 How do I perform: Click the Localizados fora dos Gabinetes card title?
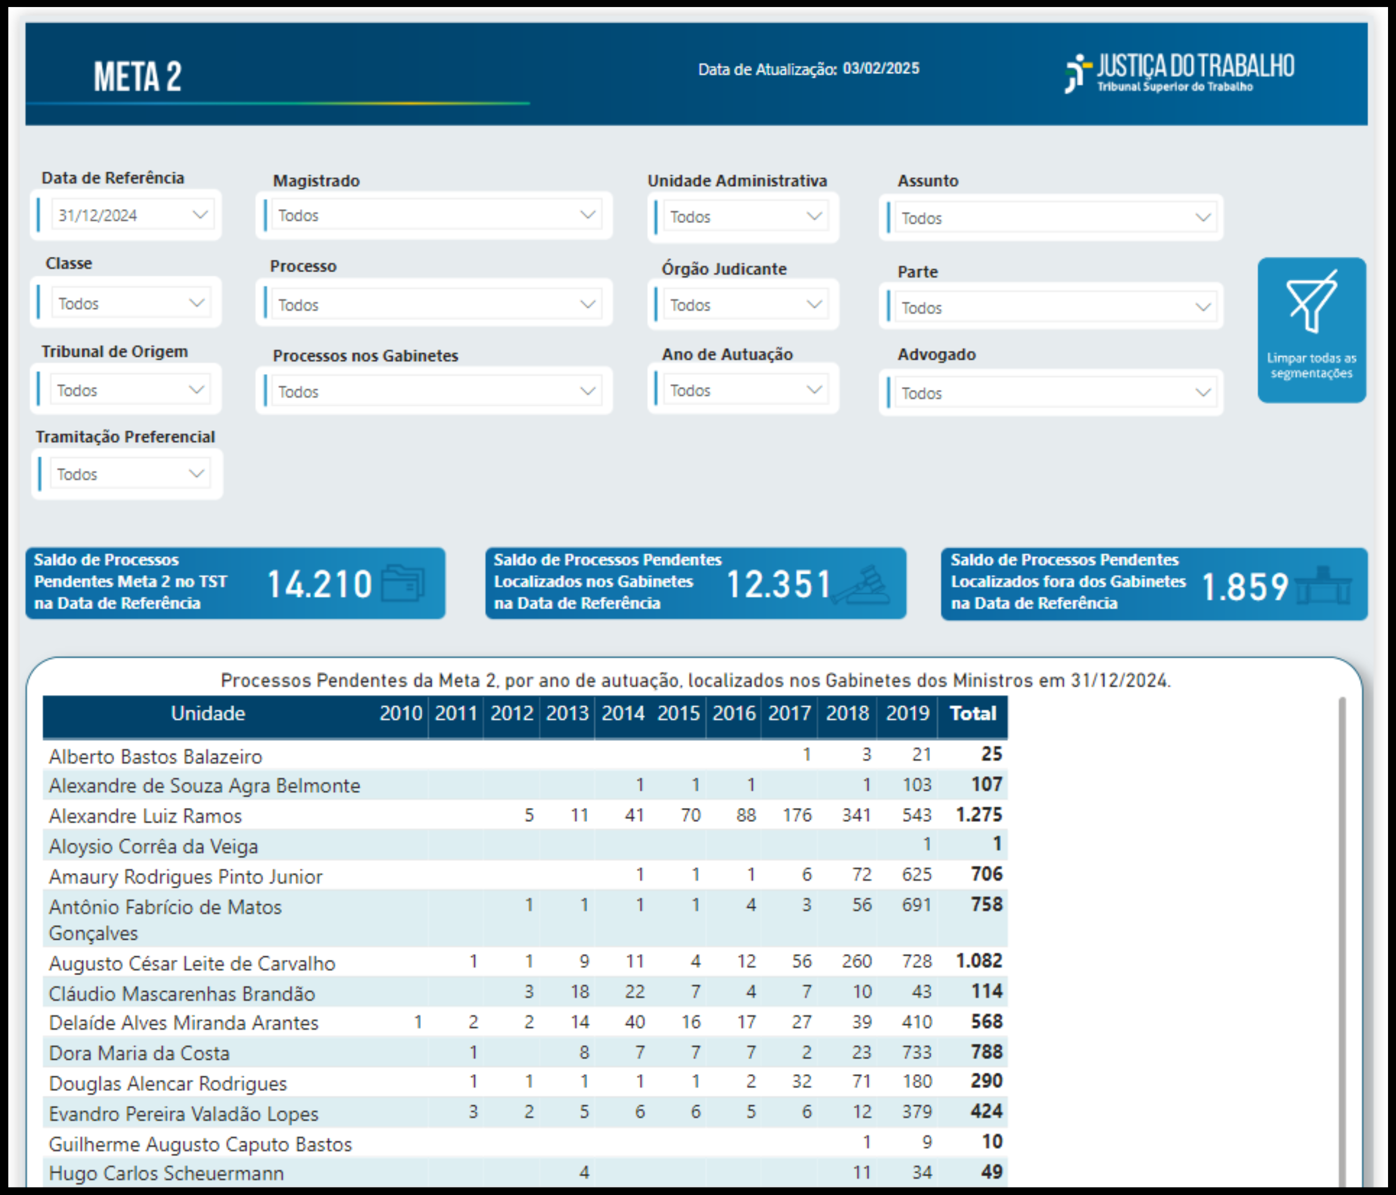[x=1068, y=581]
